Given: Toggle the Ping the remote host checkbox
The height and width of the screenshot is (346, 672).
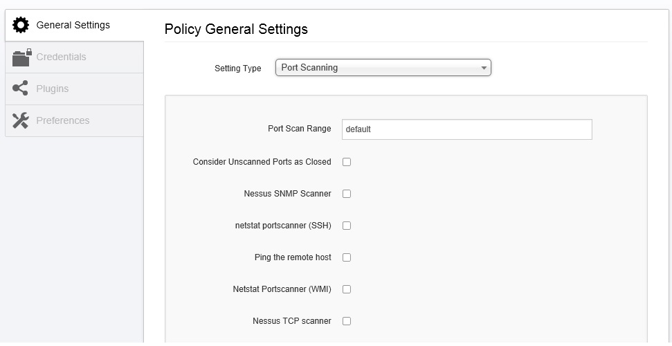Looking at the screenshot, I should pos(347,257).
